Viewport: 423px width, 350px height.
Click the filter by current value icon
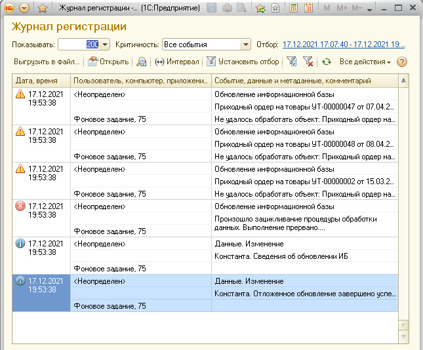point(292,62)
